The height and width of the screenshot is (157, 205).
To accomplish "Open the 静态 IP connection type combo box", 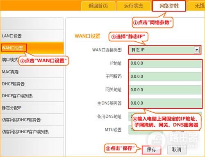I will coord(165,50).
